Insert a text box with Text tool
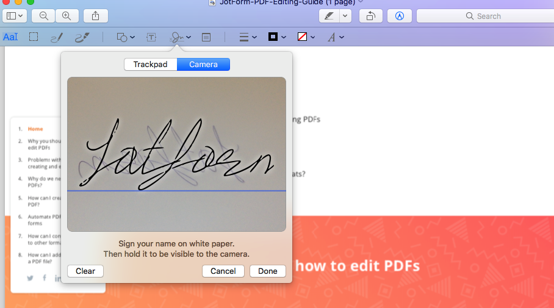Screen dimensions: 554x308 click(x=151, y=37)
